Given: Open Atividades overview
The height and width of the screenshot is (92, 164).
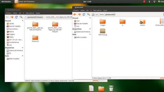Looking at the screenshot, I should coord(6,2).
